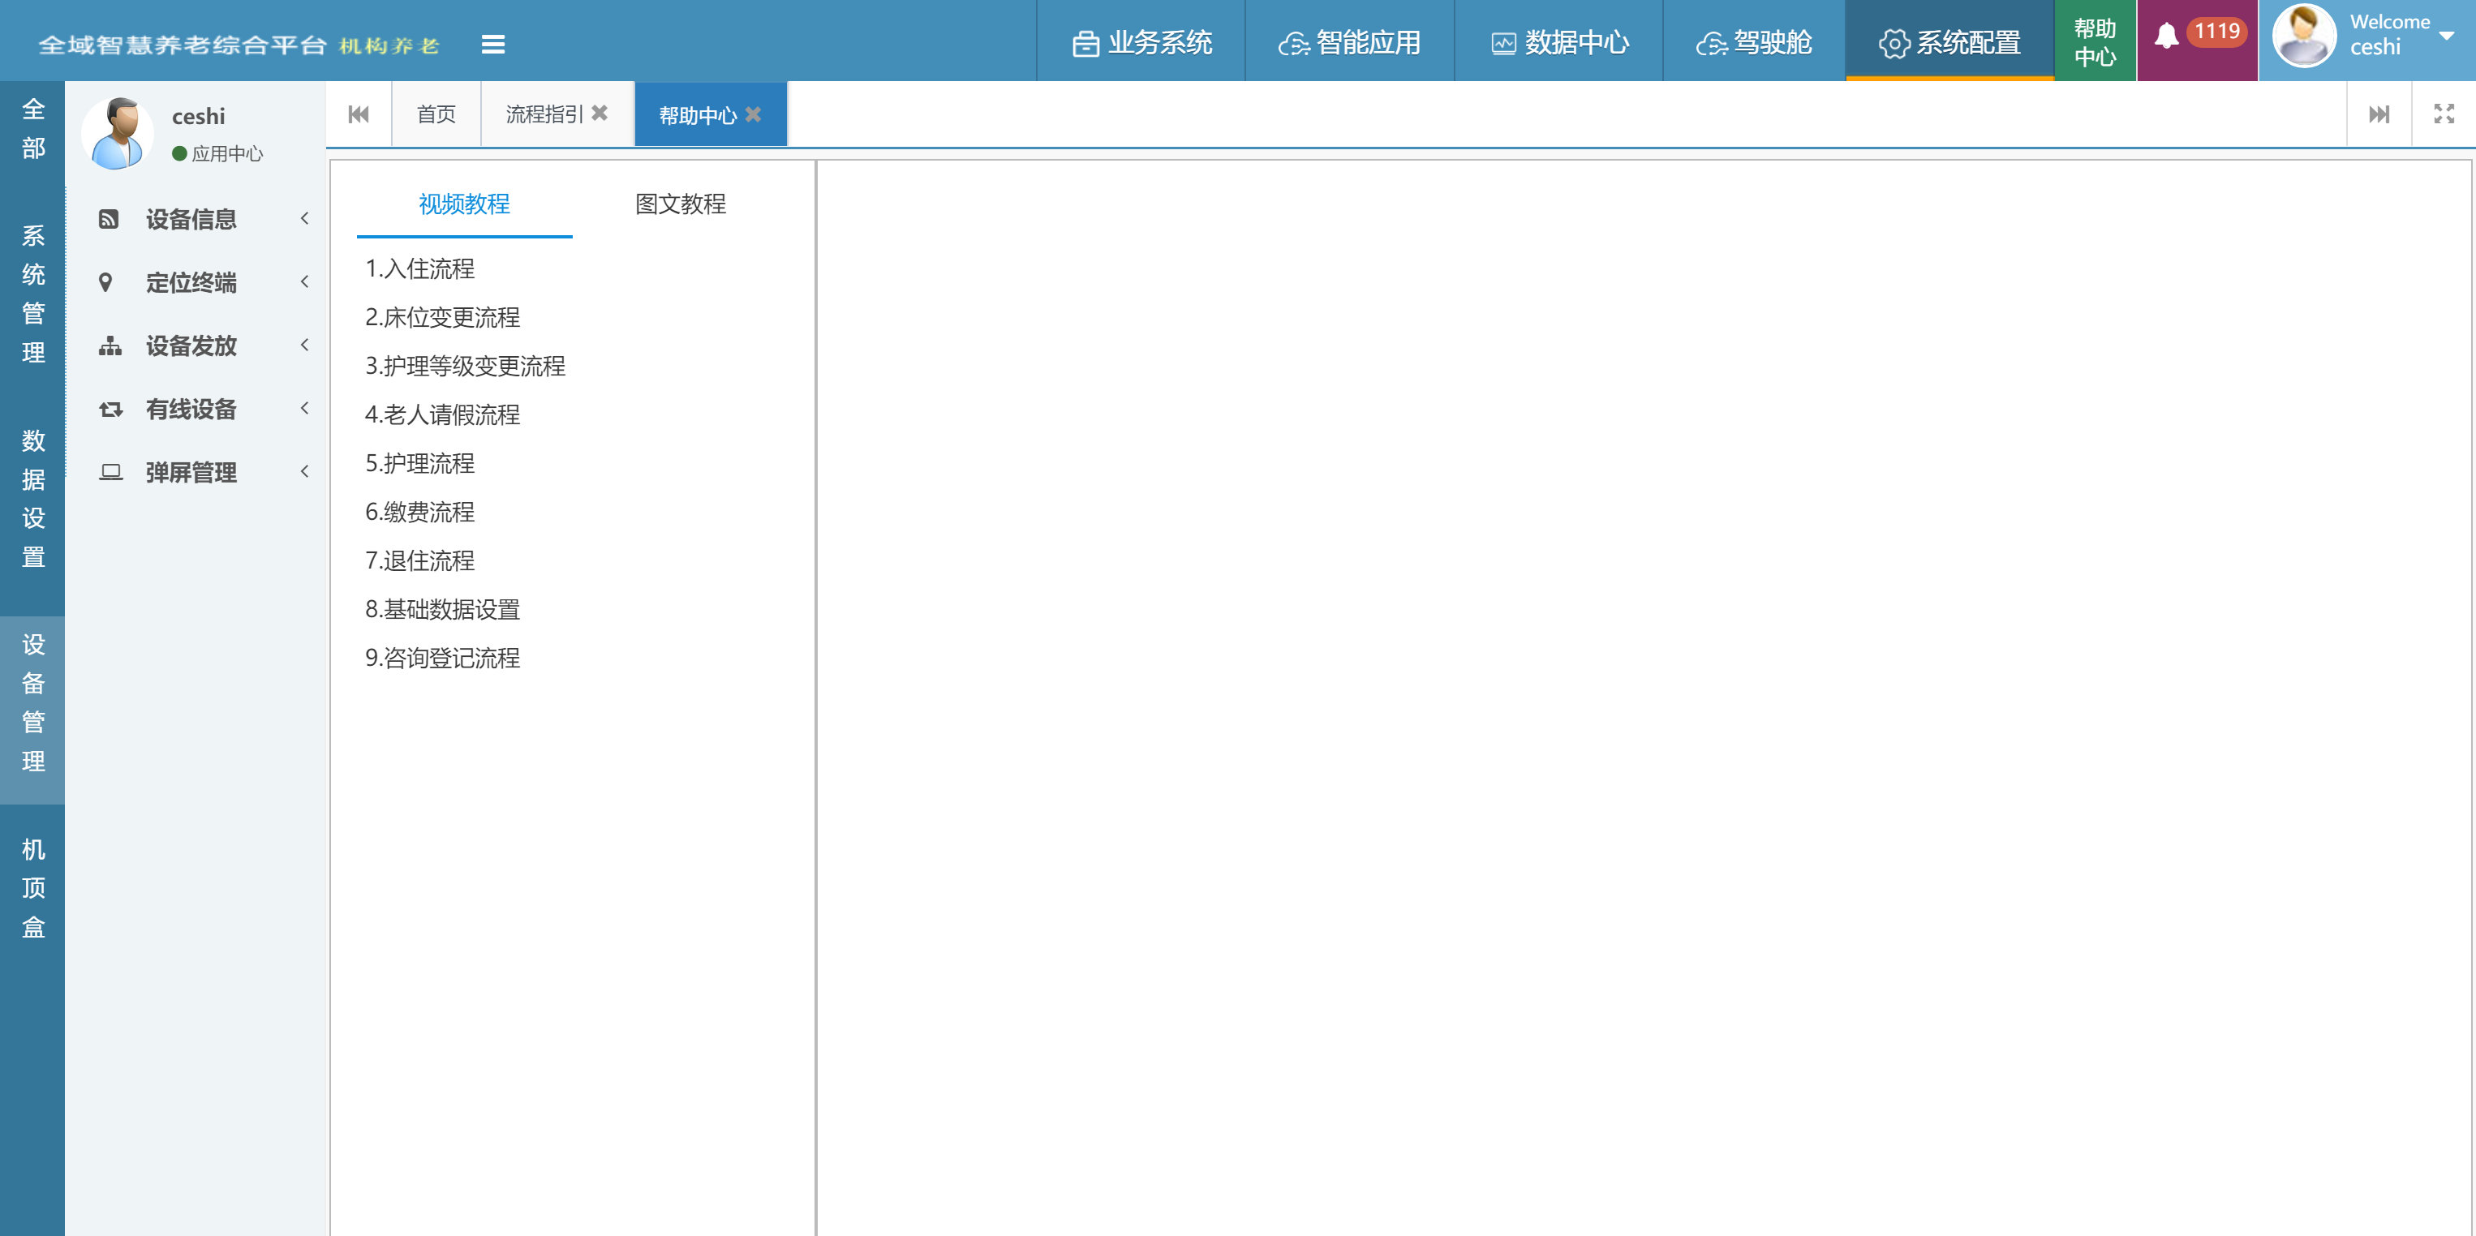The height and width of the screenshot is (1236, 2476).
Task: Click the 应用中心 status label
Action: click(227, 154)
